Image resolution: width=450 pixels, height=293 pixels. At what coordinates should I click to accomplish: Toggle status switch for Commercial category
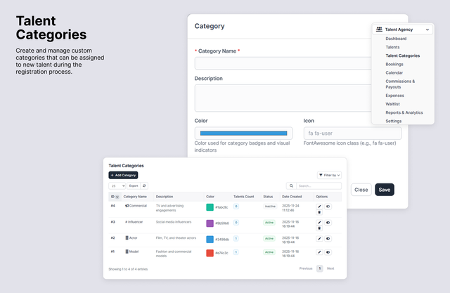[x=328, y=207]
